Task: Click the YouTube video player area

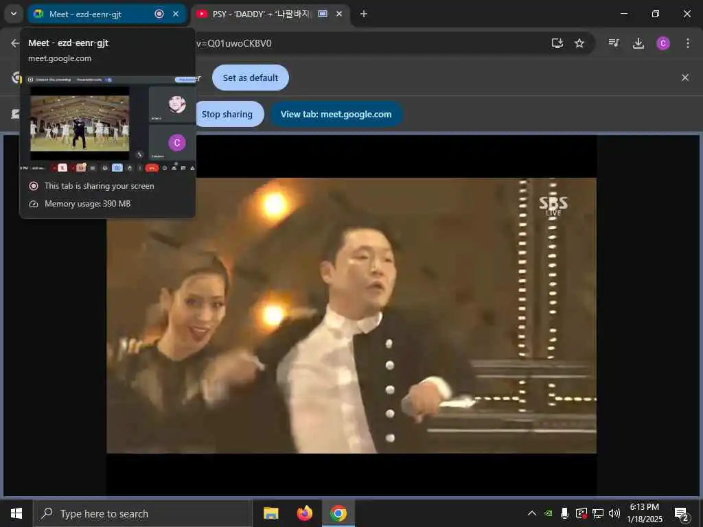Action: click(x=351, y=316)
